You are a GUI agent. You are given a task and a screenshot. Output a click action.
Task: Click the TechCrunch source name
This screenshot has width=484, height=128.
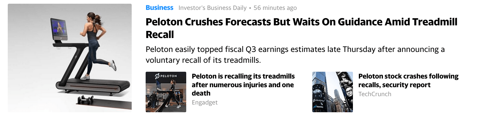[375, 94]
